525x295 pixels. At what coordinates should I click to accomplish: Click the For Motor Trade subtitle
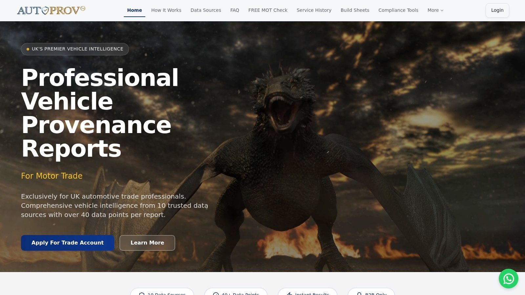point(52,176)
